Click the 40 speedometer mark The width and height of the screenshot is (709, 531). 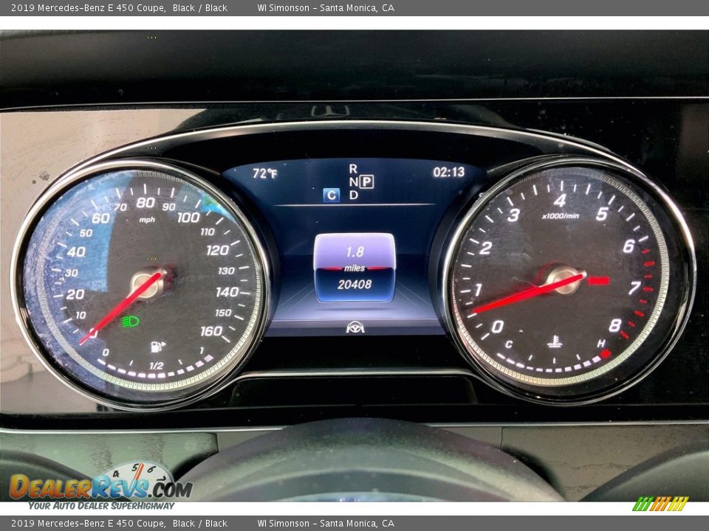[x=76, y=252]
